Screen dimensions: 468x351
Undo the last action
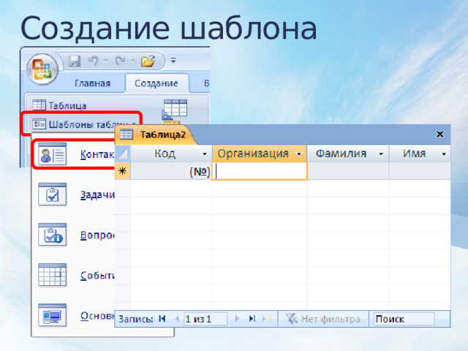(93, 61)
